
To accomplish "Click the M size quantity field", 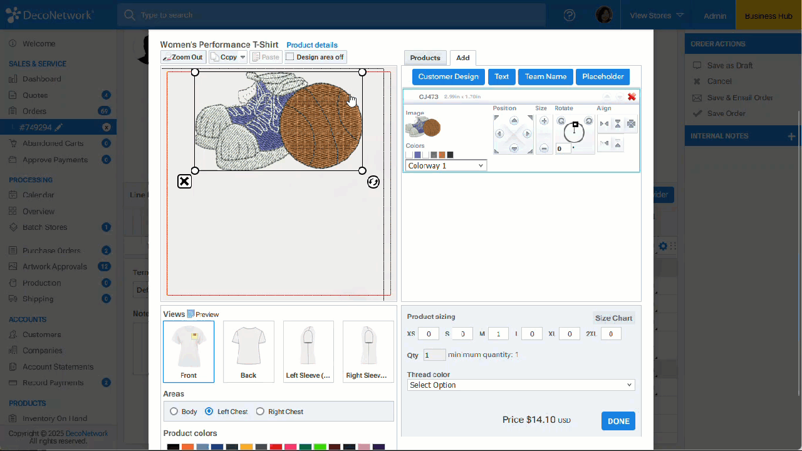I will (499, 334).
